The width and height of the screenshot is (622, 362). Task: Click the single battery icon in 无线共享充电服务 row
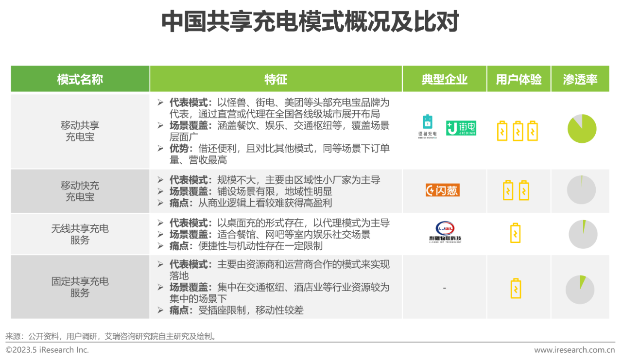pos(515,233)
